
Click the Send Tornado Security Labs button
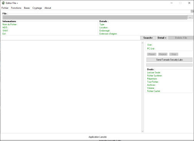169,60
